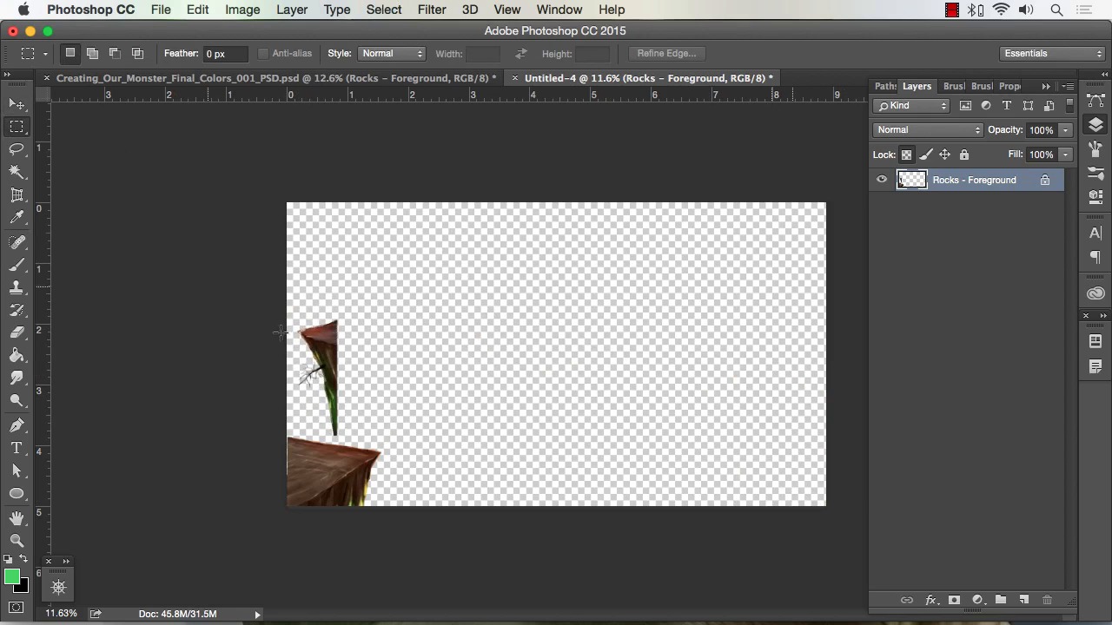
Task: Switch to the Paths panel tab
Action: coord(885,86)
